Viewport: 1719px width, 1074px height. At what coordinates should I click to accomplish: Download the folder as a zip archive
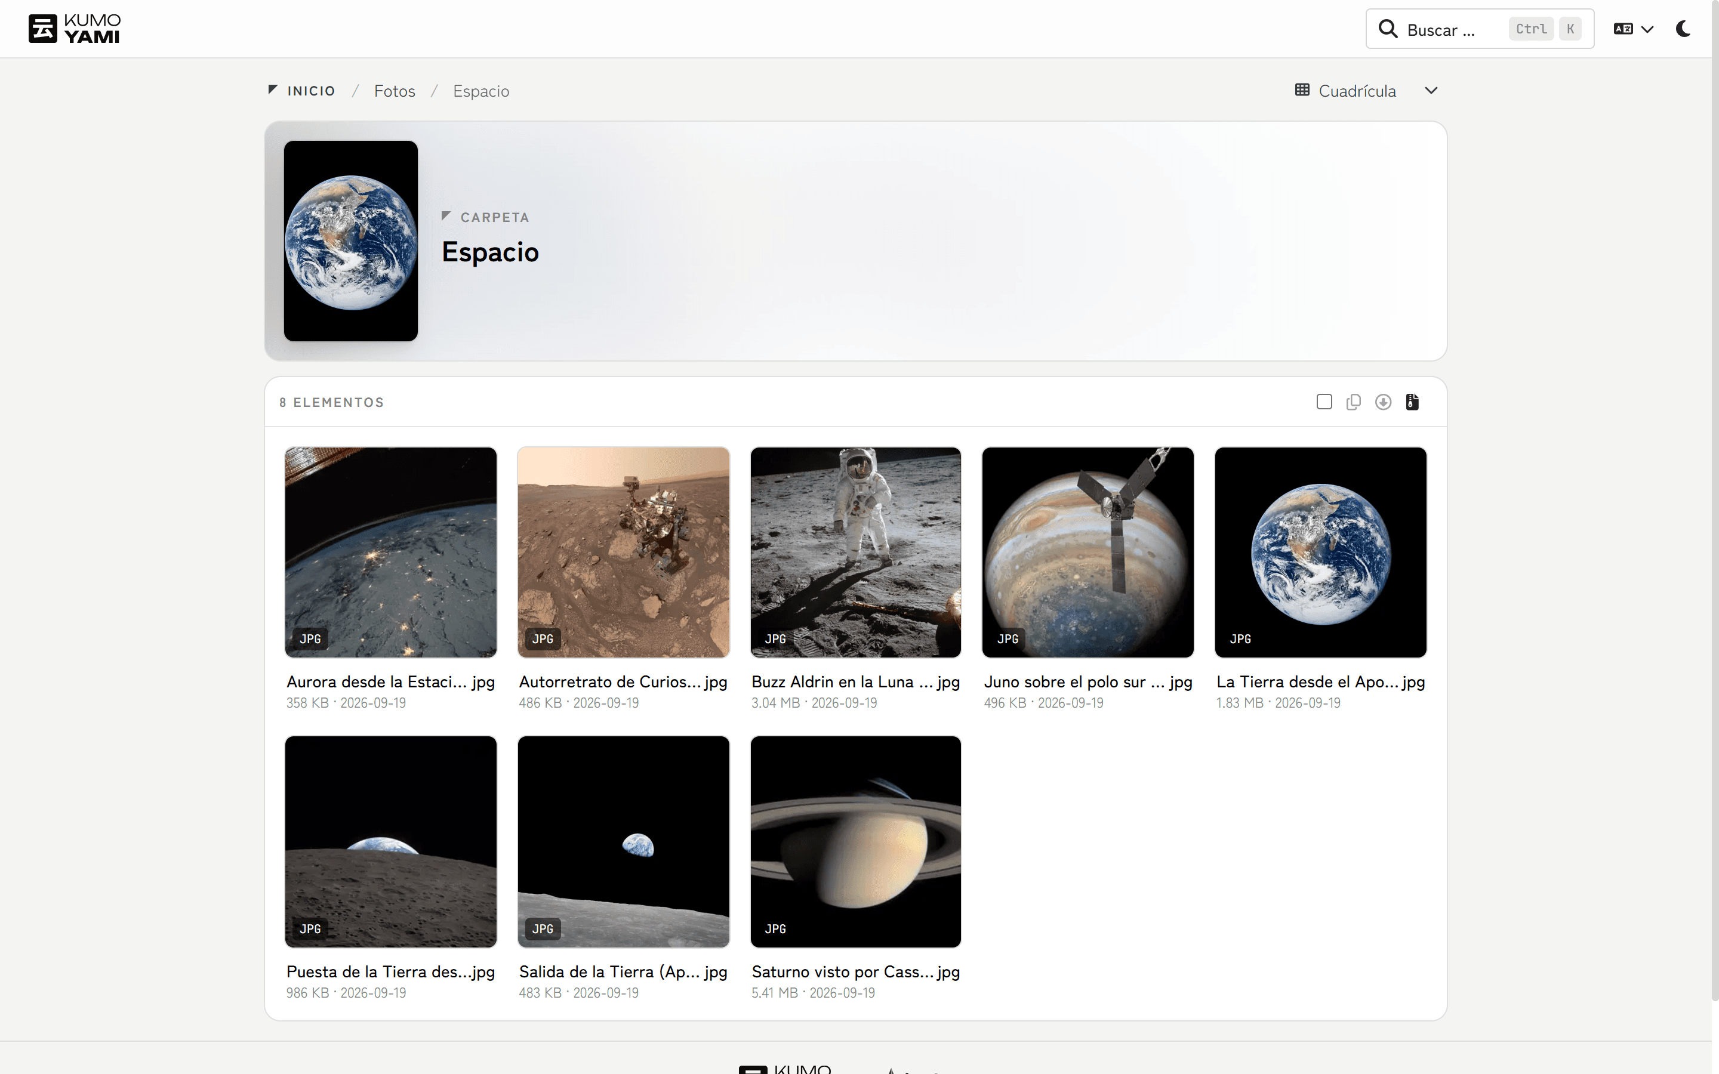tap(1412, 402)
